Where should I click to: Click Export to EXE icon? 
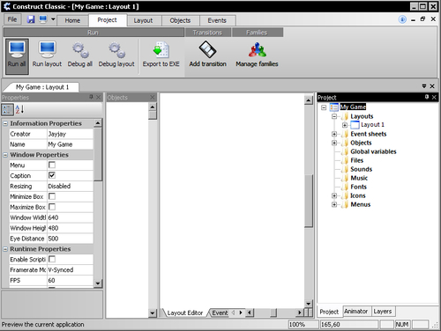click(161, 49)
